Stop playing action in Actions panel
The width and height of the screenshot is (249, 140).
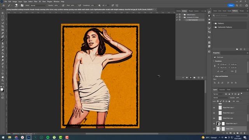click(x=183, y=78)
